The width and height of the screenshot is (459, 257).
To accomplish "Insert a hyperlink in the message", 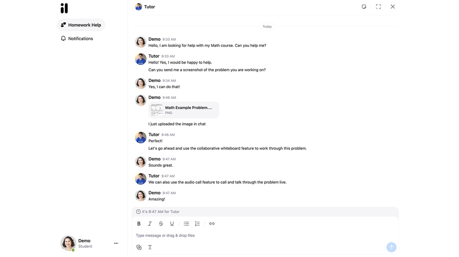I will [212, 224].
